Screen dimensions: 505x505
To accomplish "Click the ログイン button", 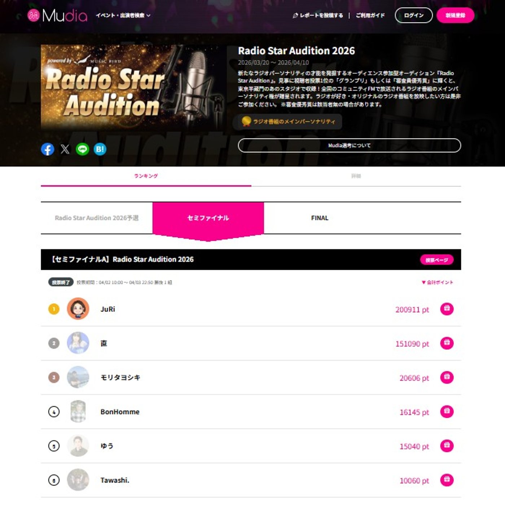I will pyautogui.click(x=414, y=15).
